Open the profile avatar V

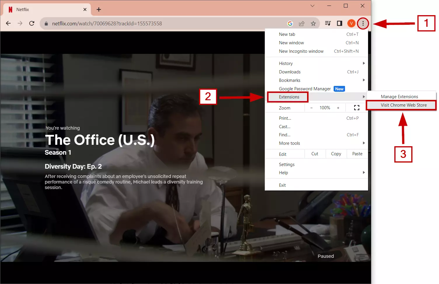click(351, 23)
